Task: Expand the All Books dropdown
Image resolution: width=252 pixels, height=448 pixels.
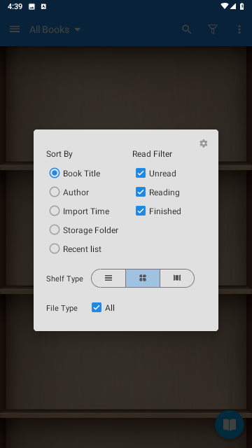Action: [x=55, y=29]
